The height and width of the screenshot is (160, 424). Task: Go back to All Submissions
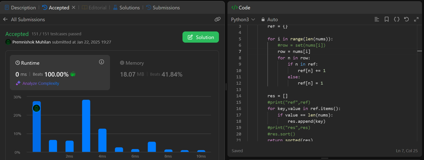(x=28, y=19)
